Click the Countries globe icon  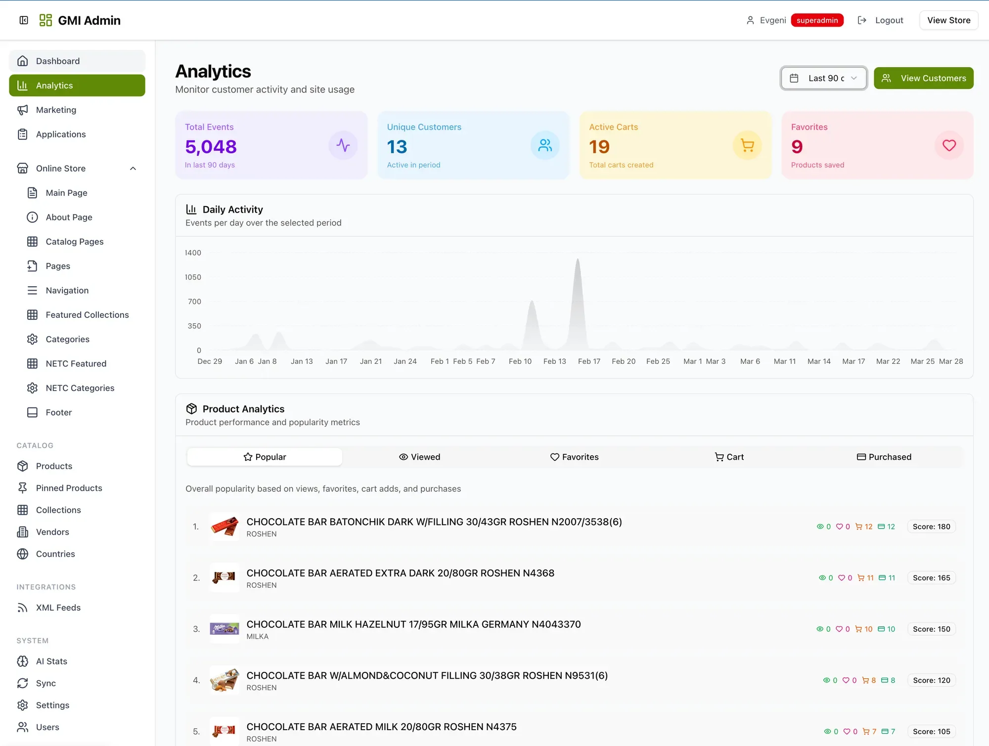(x=23, y=554)
